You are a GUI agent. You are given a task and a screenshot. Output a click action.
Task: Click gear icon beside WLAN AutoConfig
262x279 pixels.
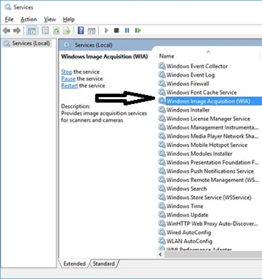pos(162,241)
